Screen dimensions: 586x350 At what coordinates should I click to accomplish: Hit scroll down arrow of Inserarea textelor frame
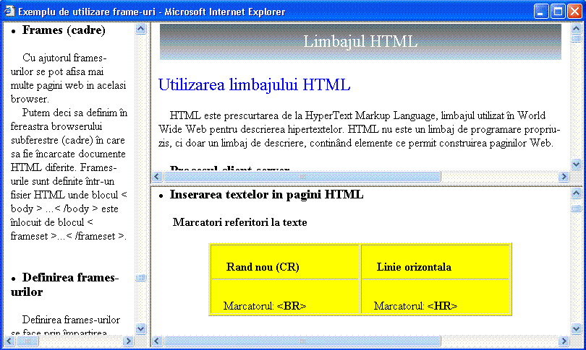point(576,328)
